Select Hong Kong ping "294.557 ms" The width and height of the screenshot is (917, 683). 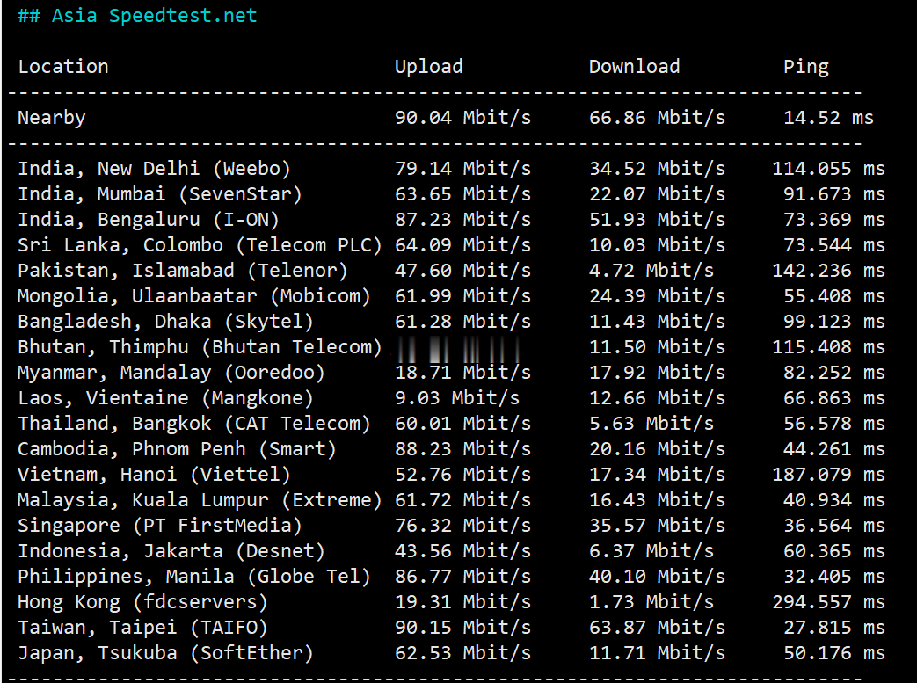click(x=828, y=602)
